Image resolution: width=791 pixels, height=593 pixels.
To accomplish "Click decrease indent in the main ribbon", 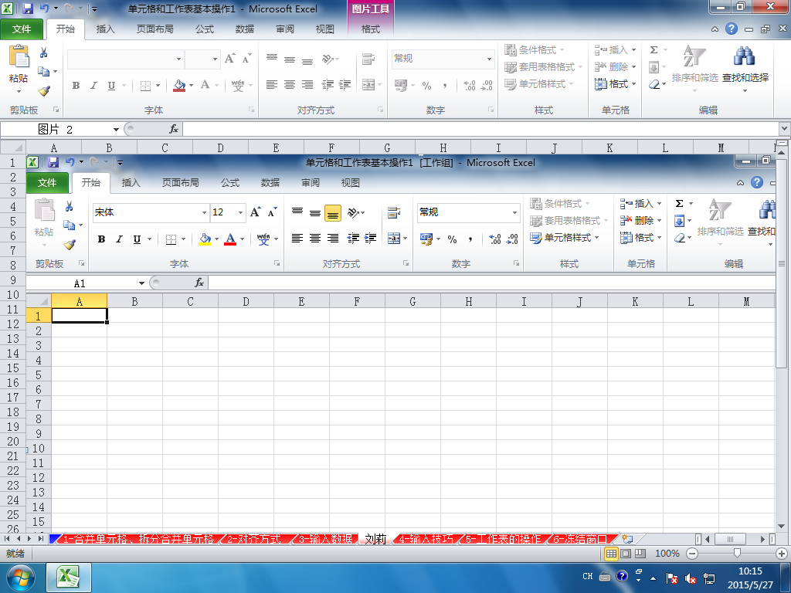I will coord(328,85).
